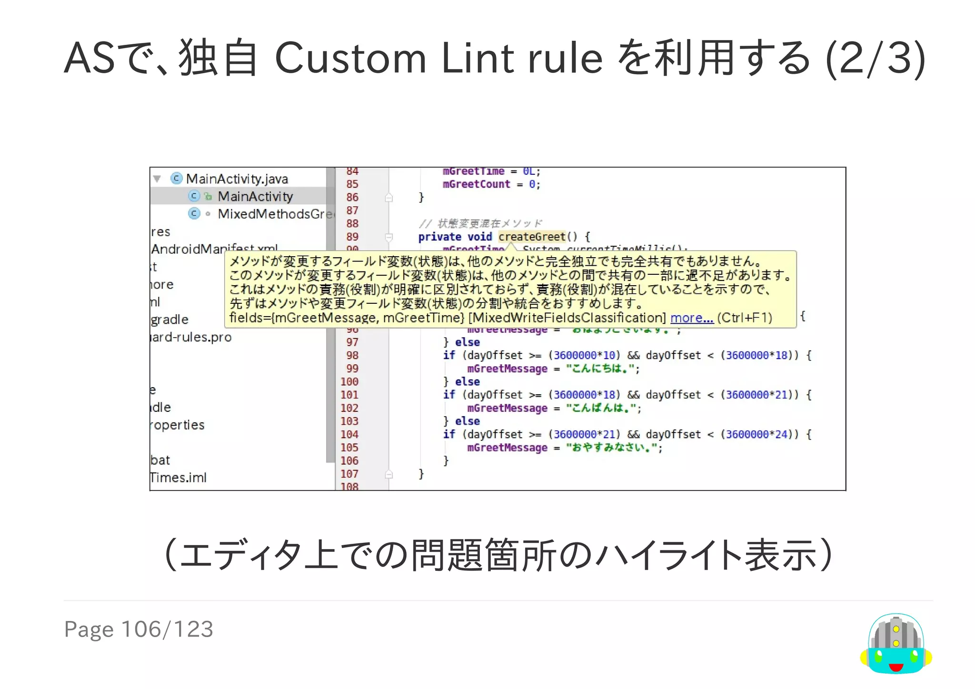Click the robot mascot logo
Image resolution: width=975 pixels, height=689 pixels.
tap(896, 643)
